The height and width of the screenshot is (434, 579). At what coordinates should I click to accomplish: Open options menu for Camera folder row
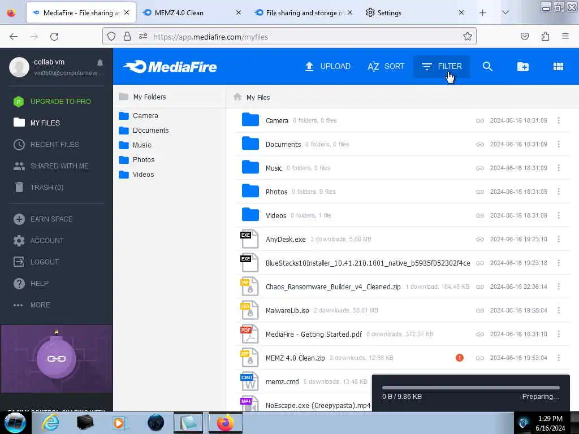559,120
